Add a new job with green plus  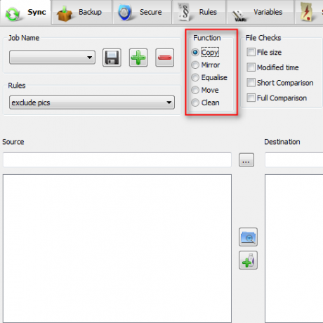coord(138,58)
